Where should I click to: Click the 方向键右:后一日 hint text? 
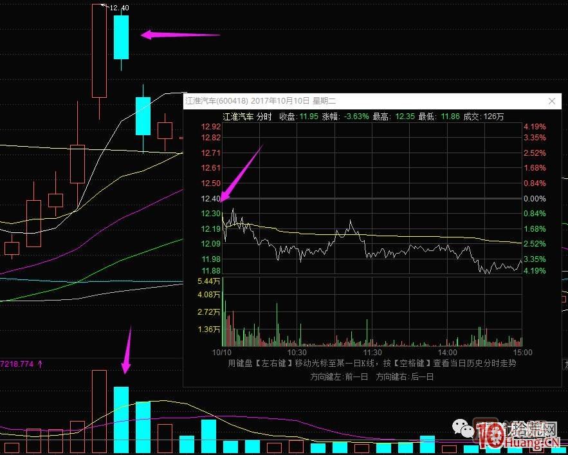click(405, 376)
